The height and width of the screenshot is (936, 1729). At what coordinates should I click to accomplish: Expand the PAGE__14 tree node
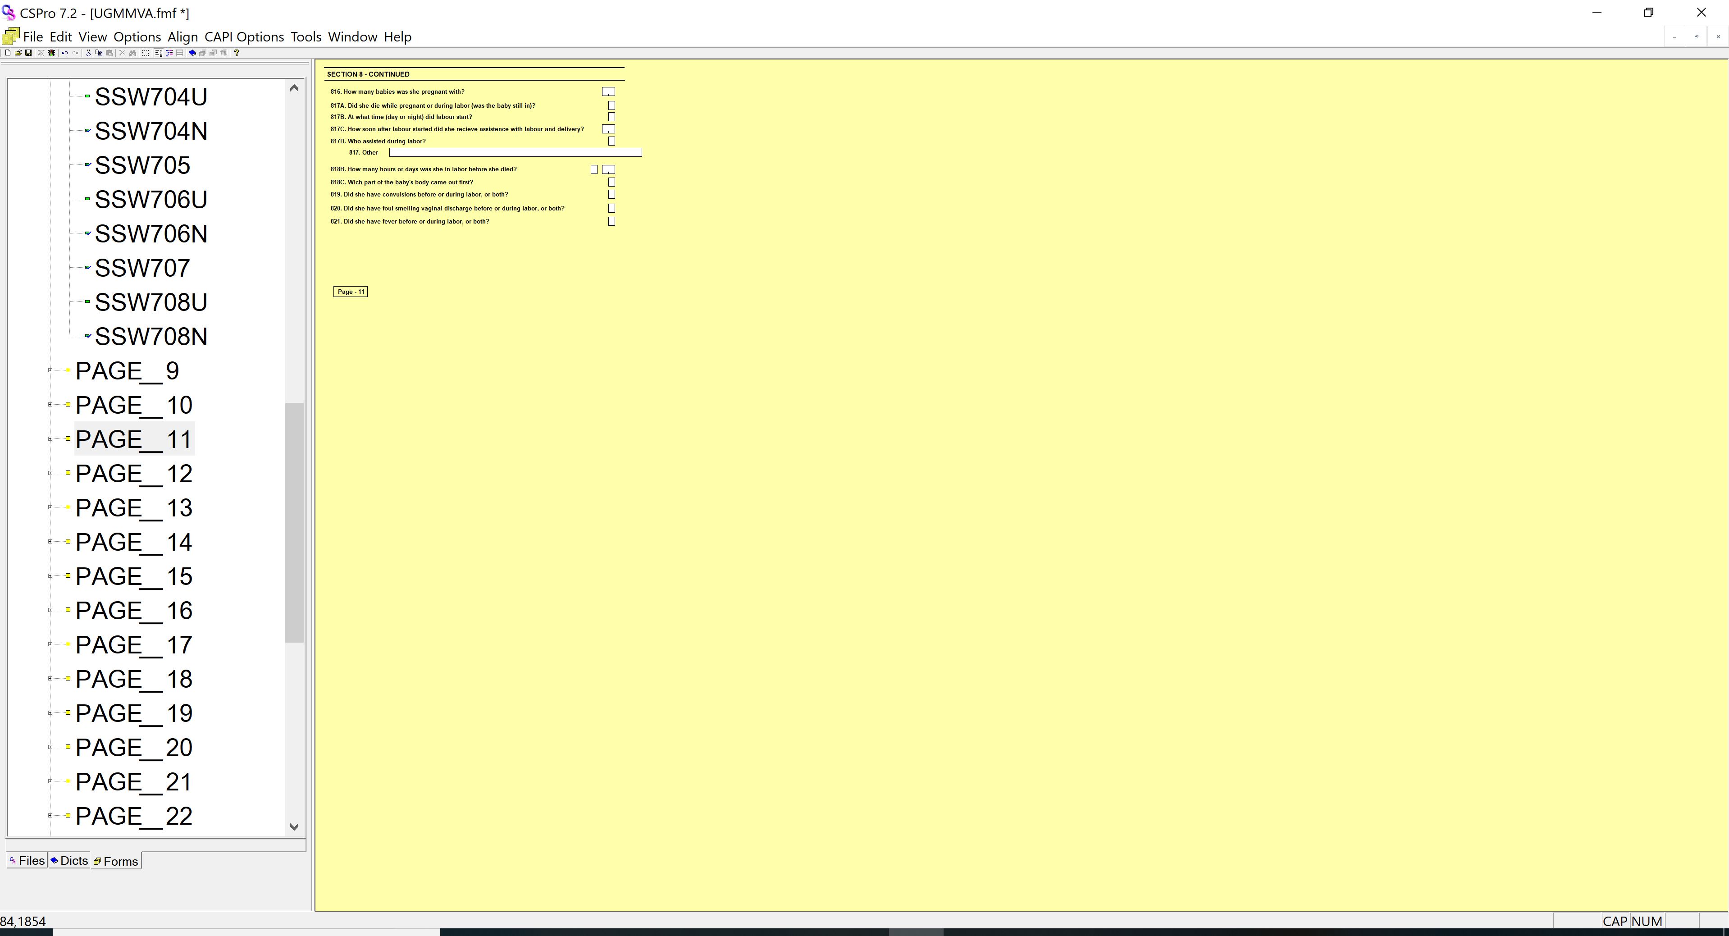pyautogui.click(x=50, y=541)
